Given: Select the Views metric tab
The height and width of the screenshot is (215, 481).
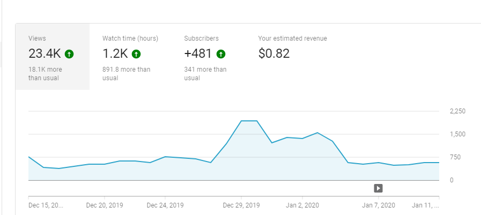Looking at the screenshot, I should coord(53,57).
